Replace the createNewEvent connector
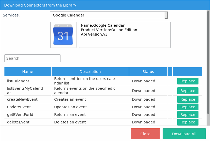The width and height of the screenshot is (210, 142). 188,99
